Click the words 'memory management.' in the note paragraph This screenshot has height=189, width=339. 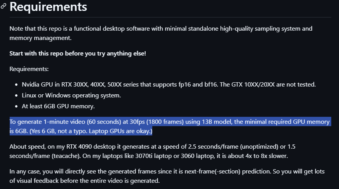click(x=40, y=38)
